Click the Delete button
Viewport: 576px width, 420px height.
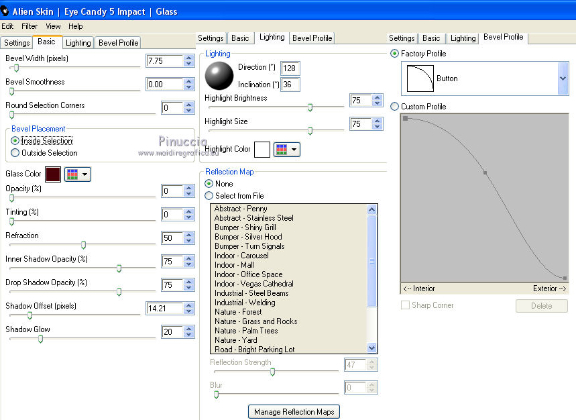(x=542, y=306)
